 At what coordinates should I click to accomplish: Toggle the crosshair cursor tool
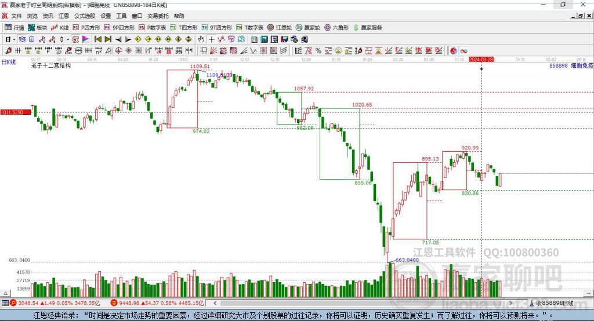coord(211,39)
